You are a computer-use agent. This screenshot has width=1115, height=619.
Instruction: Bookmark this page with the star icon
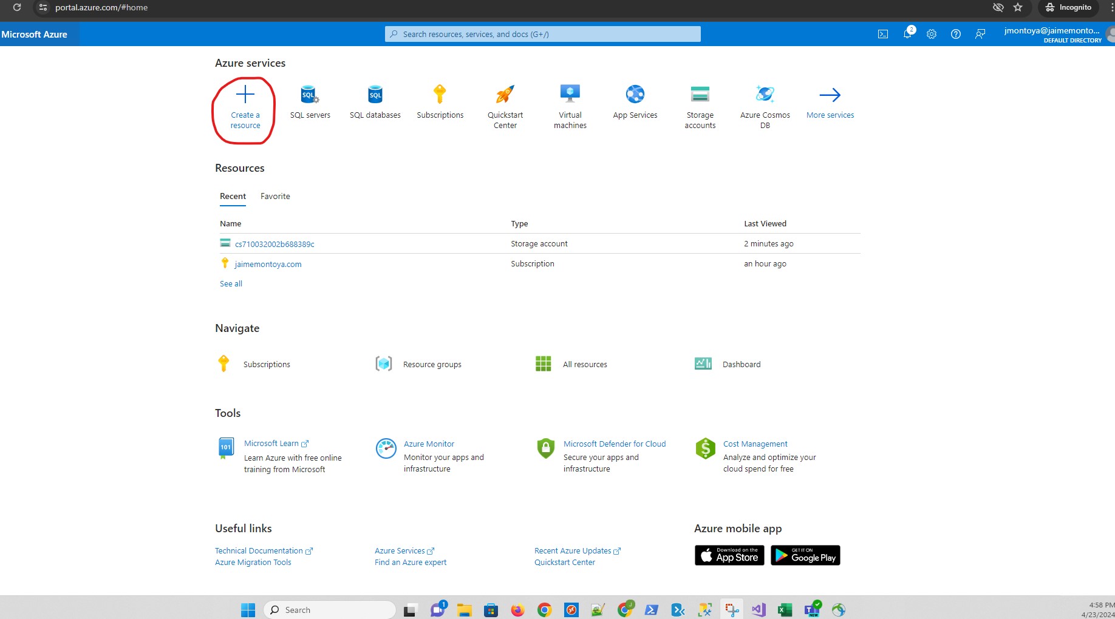pyautogui.click(x=1018, y=7)
